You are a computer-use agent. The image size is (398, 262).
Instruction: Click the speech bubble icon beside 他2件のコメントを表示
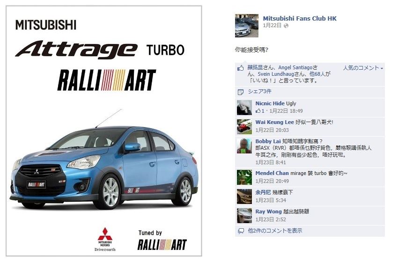tap(241, 231)
